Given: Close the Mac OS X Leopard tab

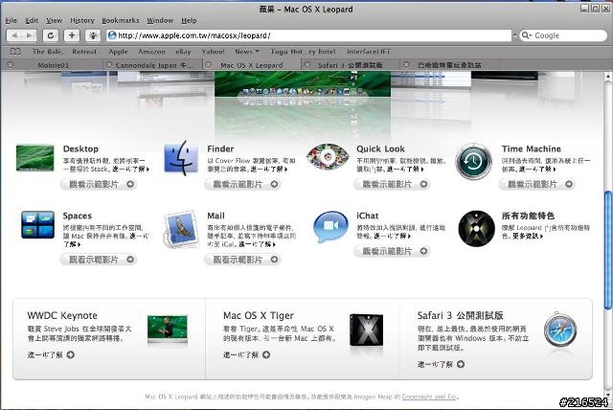Looking at the screenshot, I should pos(209,65).
